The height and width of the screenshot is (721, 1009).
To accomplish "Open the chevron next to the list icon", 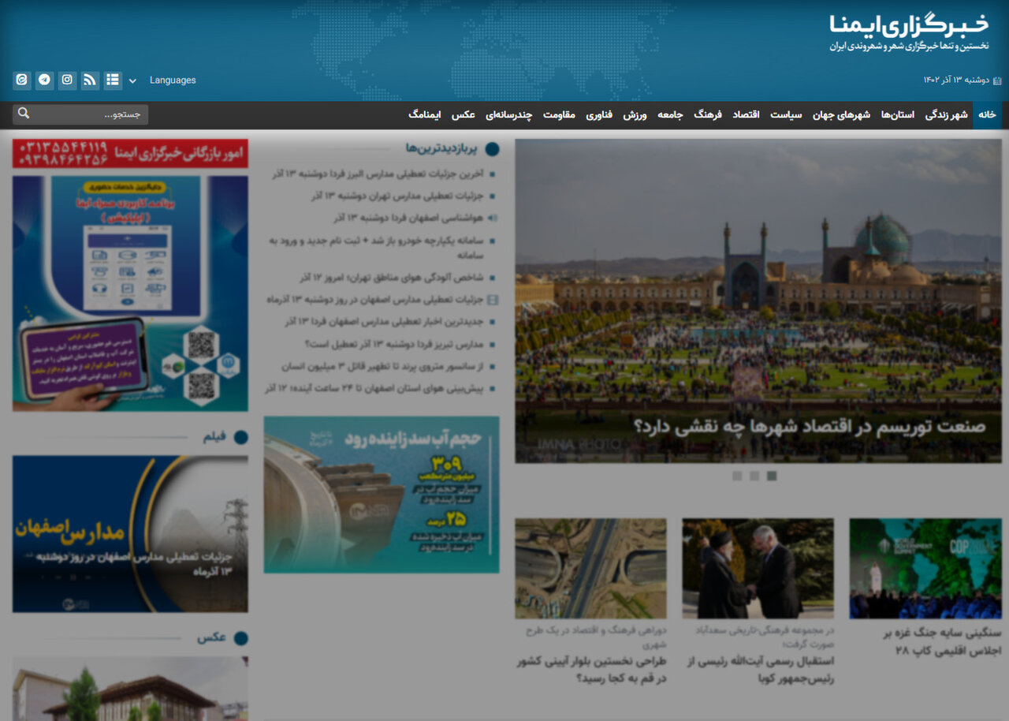I will click(x=132, y=80).
